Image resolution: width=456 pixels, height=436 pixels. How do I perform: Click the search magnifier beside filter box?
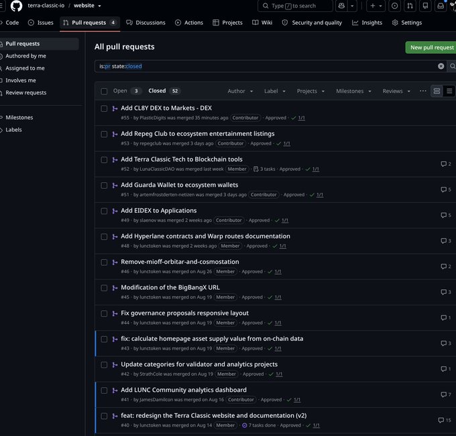click(452, 66)
